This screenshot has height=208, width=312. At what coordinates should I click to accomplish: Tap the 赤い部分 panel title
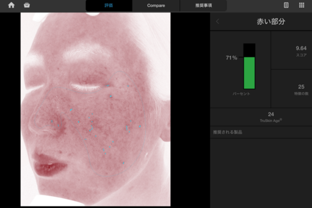[x=271, y=22]
